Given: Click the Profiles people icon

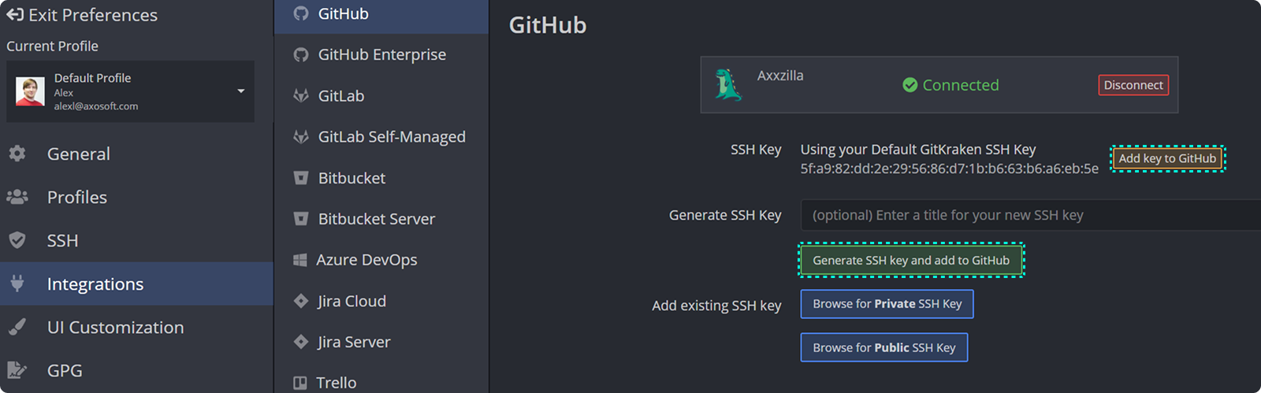Looking at the screenshot, I should click(x=17, y=197).
